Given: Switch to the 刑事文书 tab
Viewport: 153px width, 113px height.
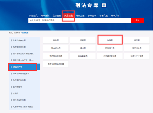Looking at the screenshot, I should [115, 16].
